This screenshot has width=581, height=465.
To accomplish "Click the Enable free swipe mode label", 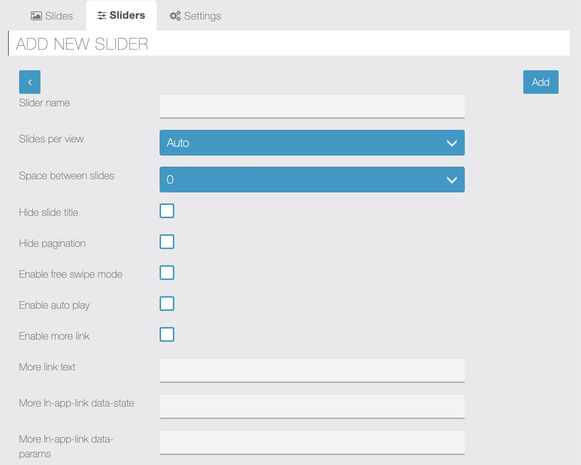I will (x=71, y=274).
